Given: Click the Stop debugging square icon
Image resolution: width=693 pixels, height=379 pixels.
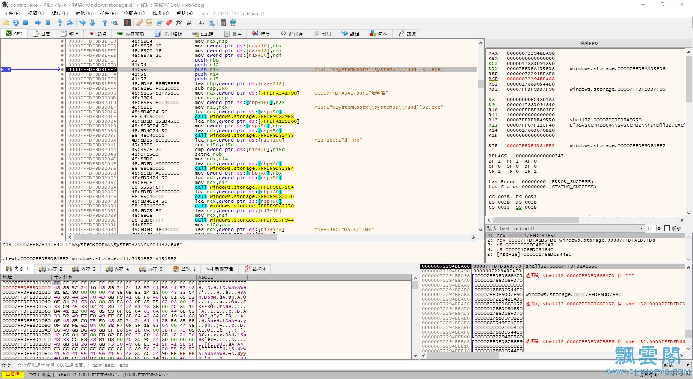Looking at the screenshot, I should [x=25, y=23].
